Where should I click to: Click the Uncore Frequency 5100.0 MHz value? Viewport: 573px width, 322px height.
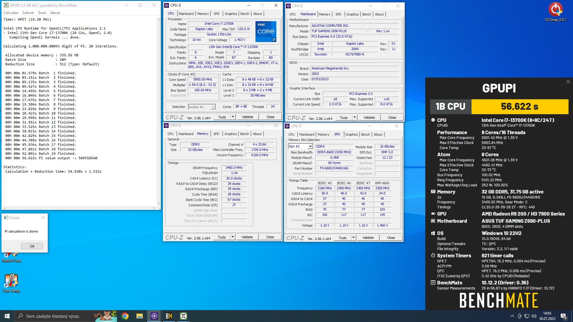click(x=259, y=155)
